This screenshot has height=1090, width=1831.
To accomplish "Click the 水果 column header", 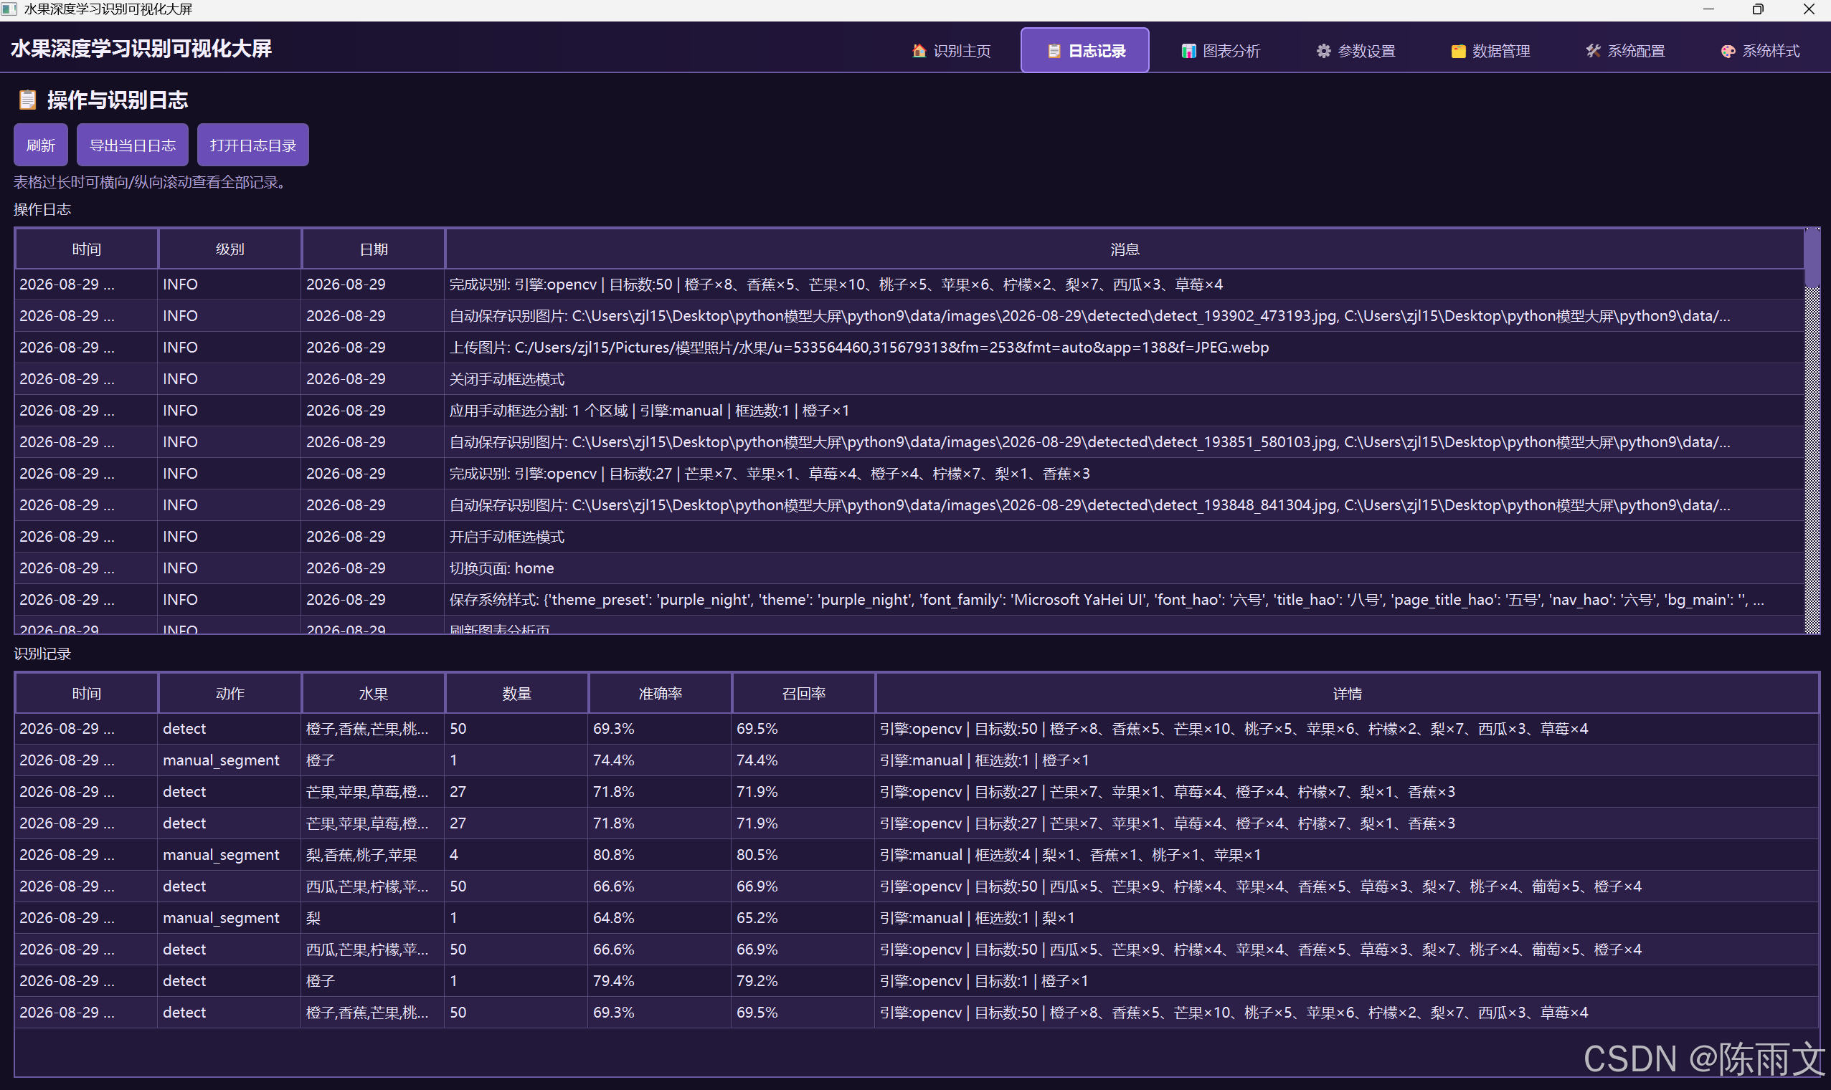I will (374, 694).
